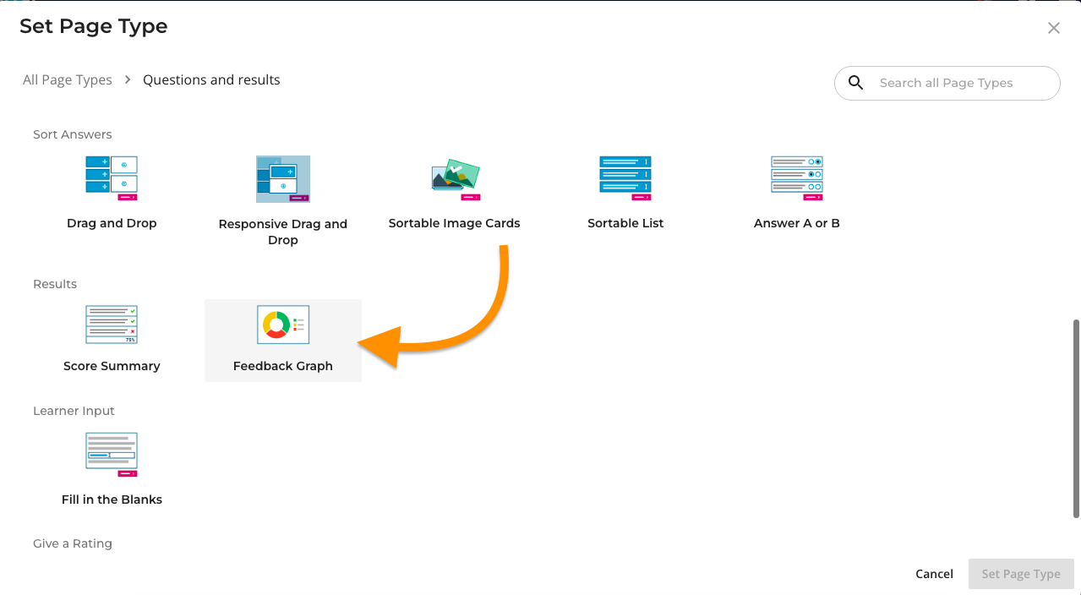Select the Score Summary icon
This screenshot has width=1081, height=595.
pyautogui.click(x=112, y=325)
